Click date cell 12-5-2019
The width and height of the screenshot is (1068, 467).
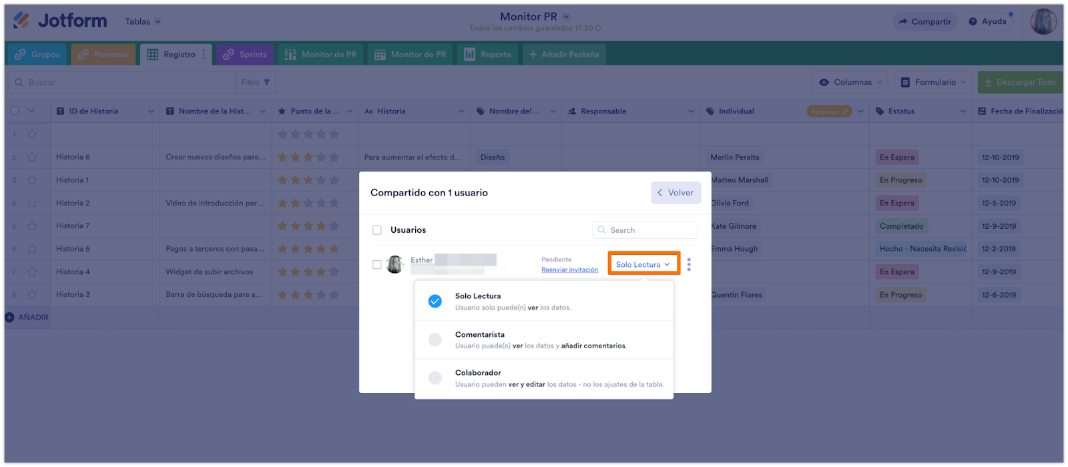pos(999,203)
